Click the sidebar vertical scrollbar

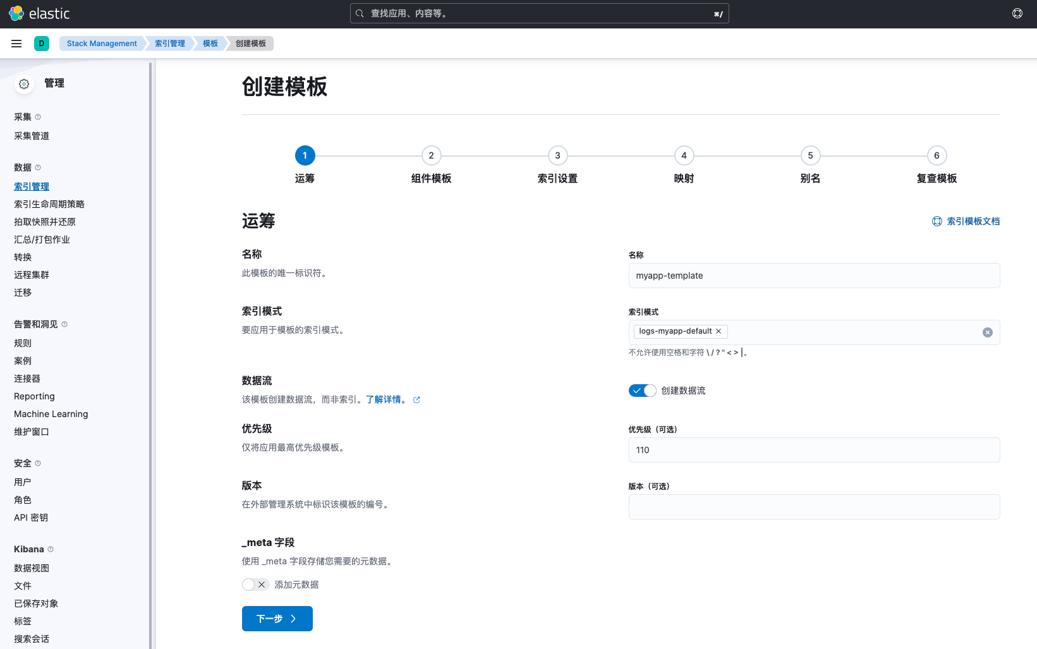point(150,355)
